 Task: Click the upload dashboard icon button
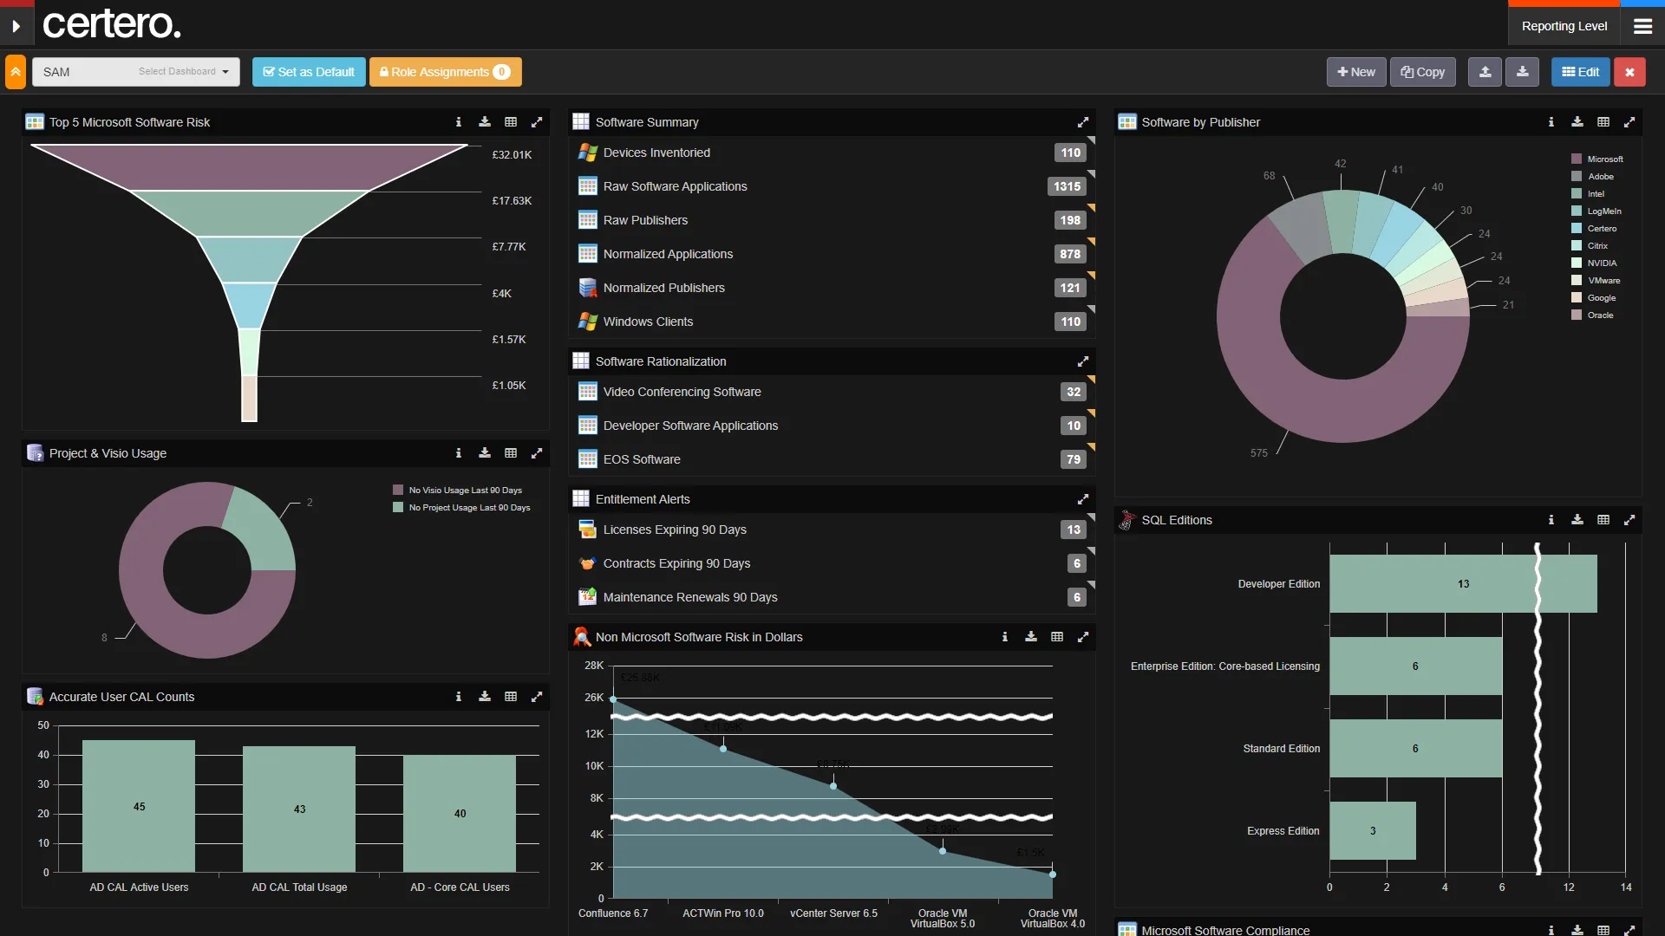pyautogui.click(x=1485, y=72)
